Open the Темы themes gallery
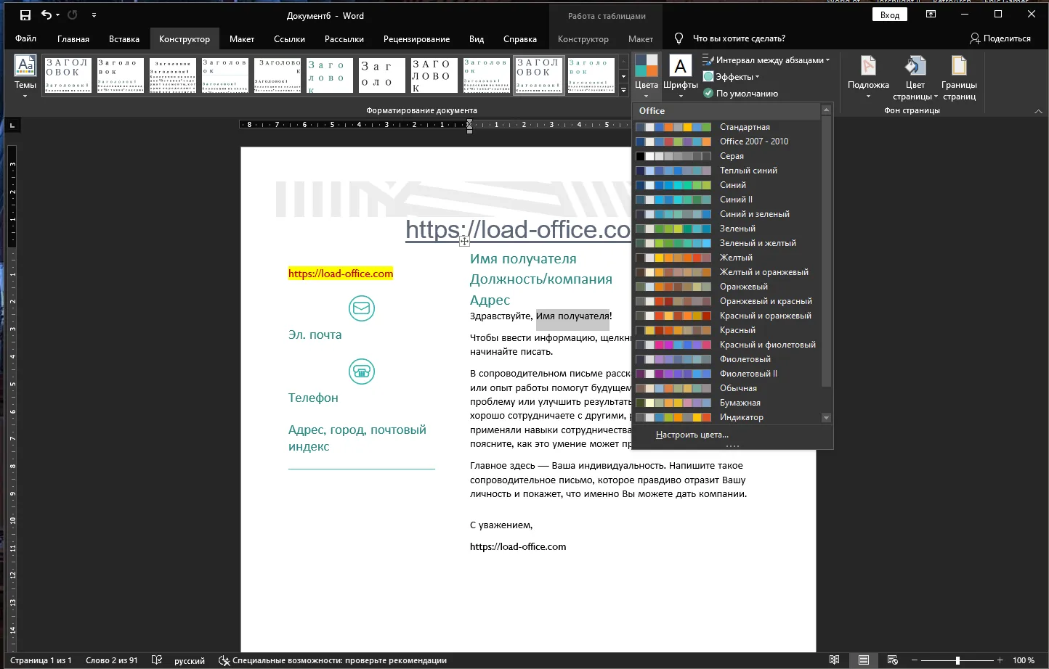 coord(25,75)
